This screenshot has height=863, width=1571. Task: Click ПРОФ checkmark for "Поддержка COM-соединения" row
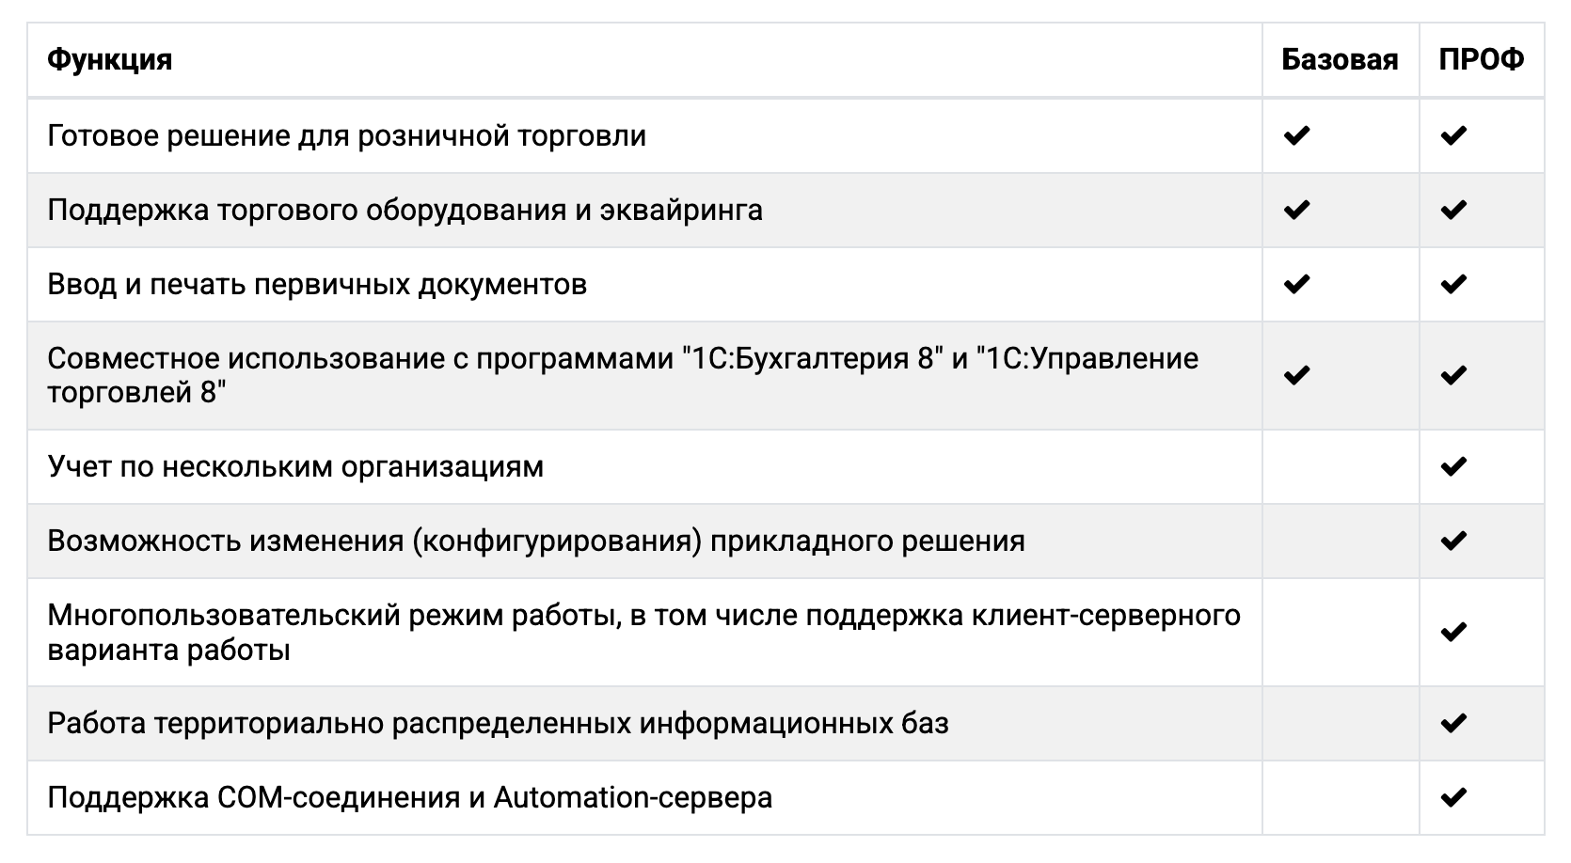pyautogui.click(x=1453, y=798)
